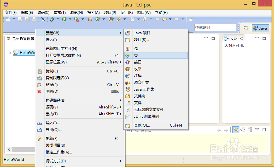Choose 显示位置(W) context menu entry

(79, 62)
